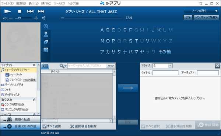Close the CD creation panel

[x=217, y=66]
